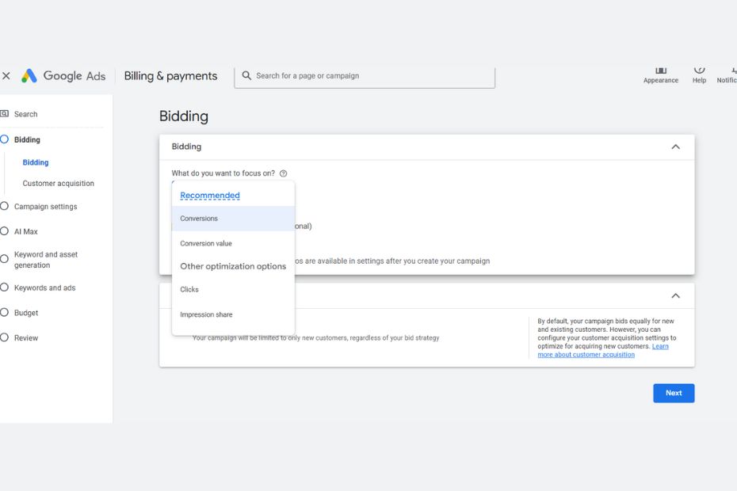Open the Appearance settings icon
Image resolution: width=737 pixels, height=491 pixels.
[660, 71]
